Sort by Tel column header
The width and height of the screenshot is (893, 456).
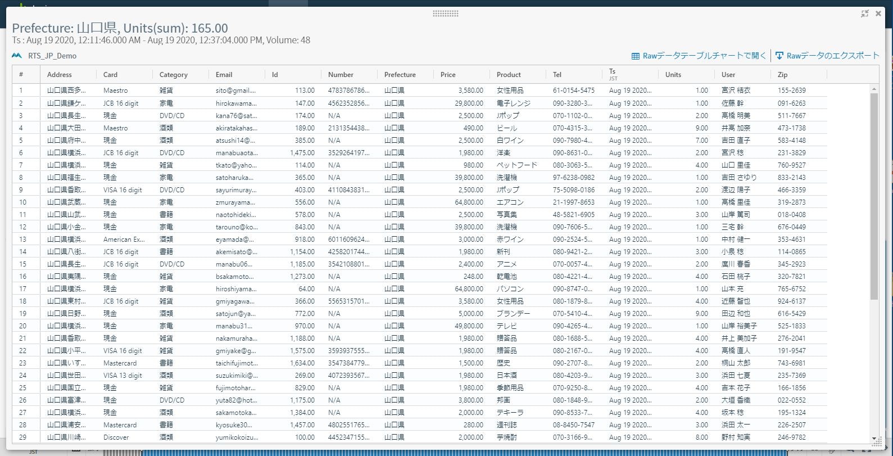557,74
